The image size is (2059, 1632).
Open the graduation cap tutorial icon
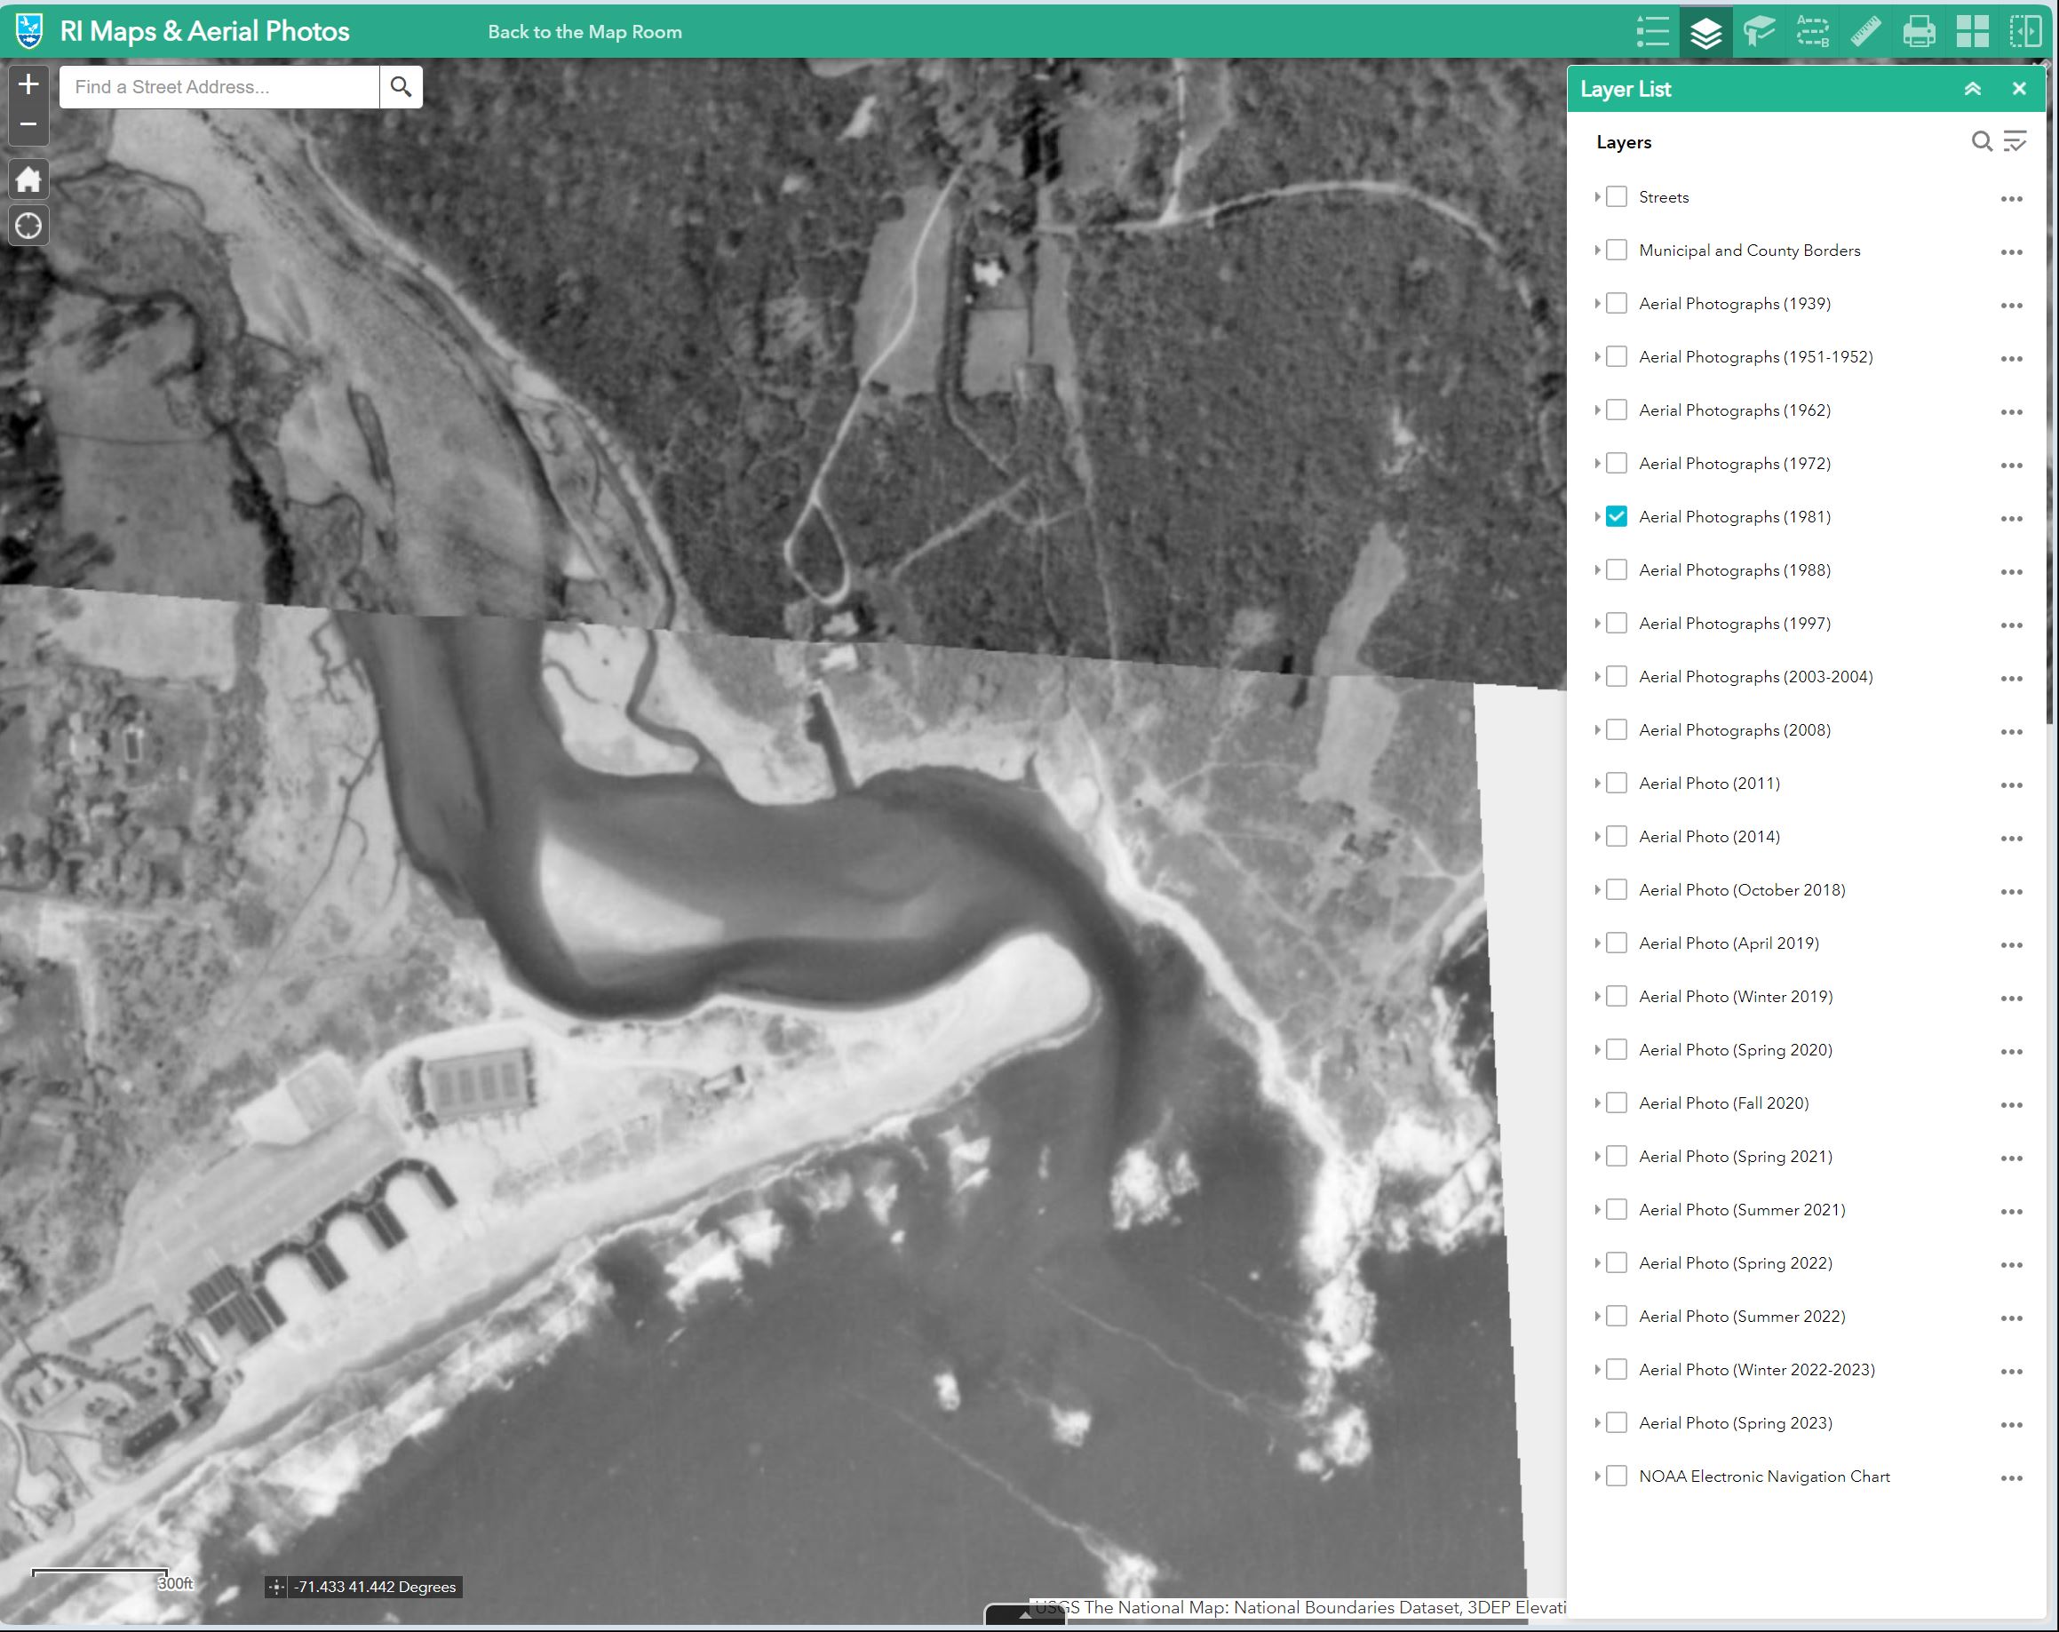[1758, 31]
